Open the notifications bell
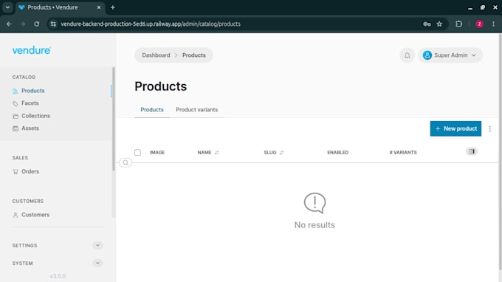This screenshot has width=502, height=282. click(407, 55)
